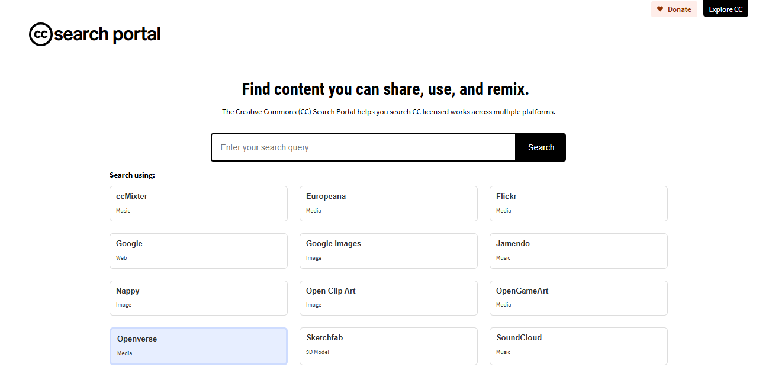Select OpenGameArt media source
Screen dimensions: 772x367
578,298
